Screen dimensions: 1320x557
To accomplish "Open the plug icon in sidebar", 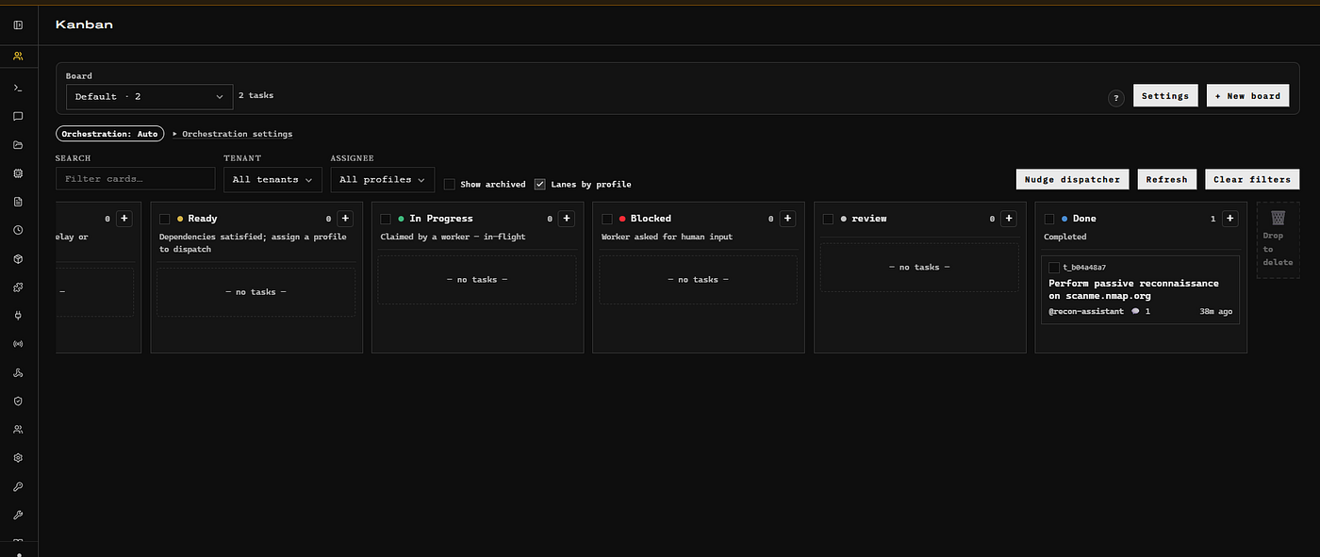I will click(x=18, y=316).
